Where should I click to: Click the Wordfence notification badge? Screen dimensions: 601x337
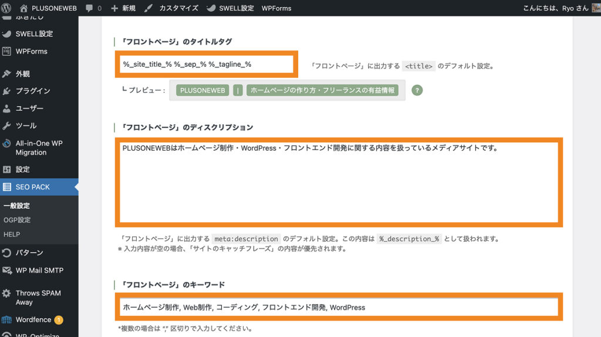[x=59, y=320]
